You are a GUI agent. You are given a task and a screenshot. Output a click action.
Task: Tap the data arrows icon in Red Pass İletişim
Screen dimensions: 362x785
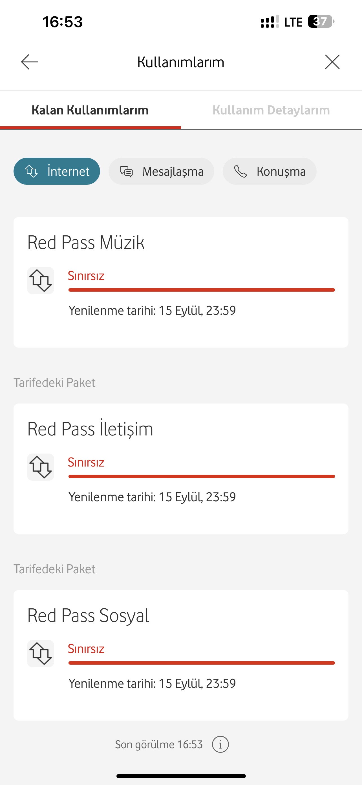(x=40, y=467)
